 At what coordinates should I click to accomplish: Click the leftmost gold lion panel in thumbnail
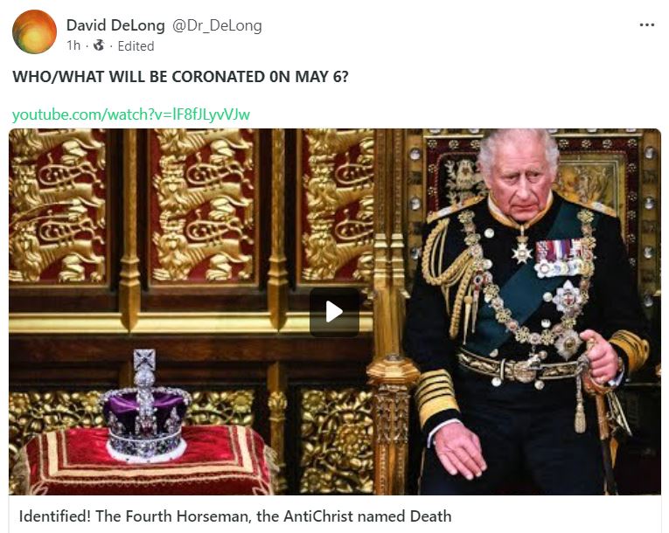click(58, 206)
